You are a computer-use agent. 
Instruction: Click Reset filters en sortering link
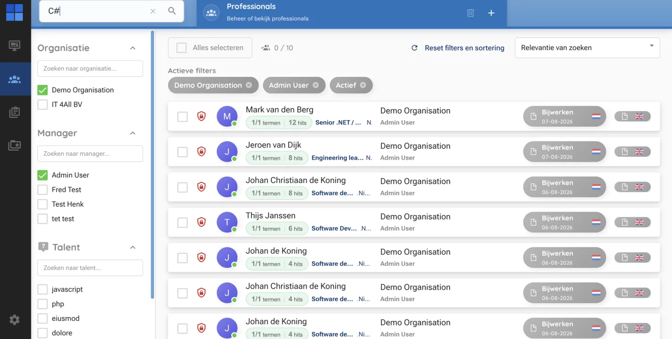point(465,48)
